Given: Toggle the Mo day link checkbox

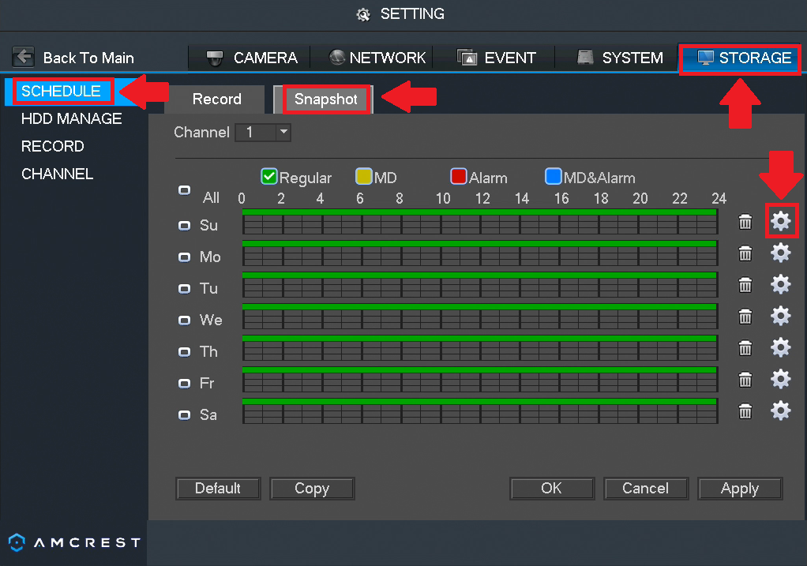Looking at the screenshot, I should point(184,257).
